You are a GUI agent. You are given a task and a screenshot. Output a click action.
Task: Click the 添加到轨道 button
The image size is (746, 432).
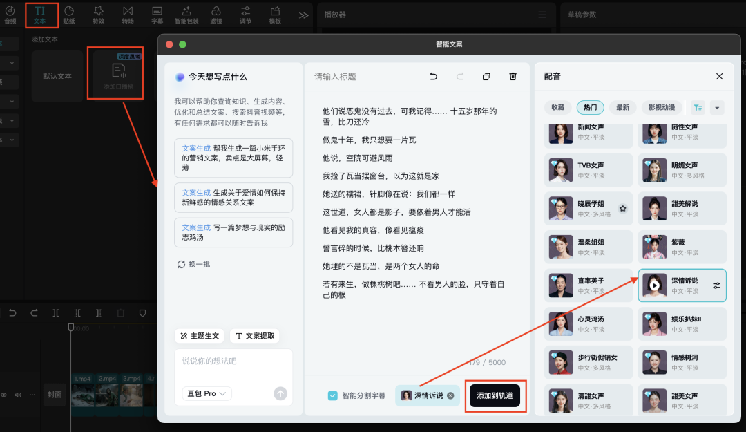pos(495,395)
